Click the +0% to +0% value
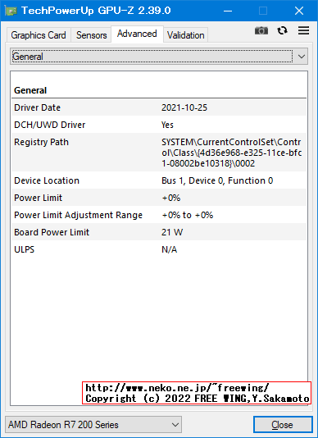This screenshot has height=438, width=318. (x=188, y=215)
